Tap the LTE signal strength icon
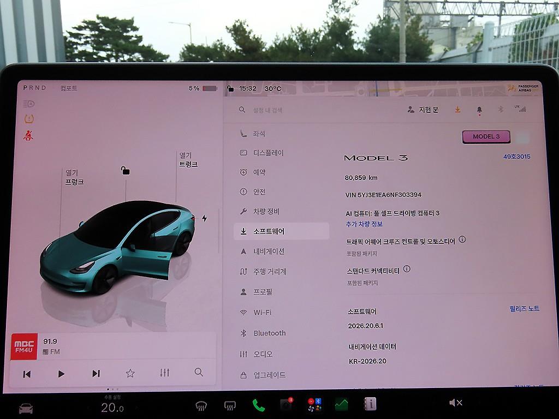 520,109
